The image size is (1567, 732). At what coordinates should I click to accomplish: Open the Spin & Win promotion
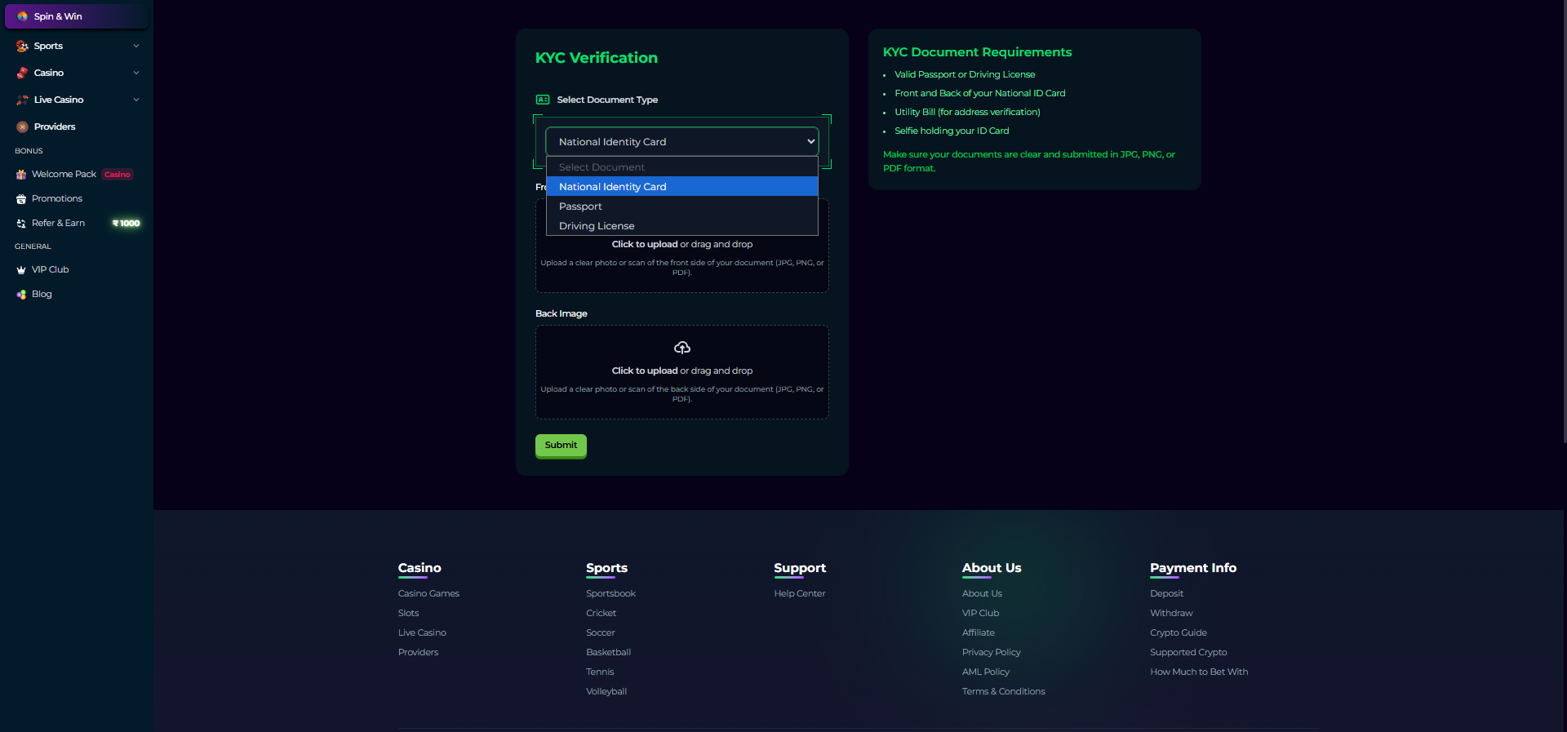coord(77,16)
